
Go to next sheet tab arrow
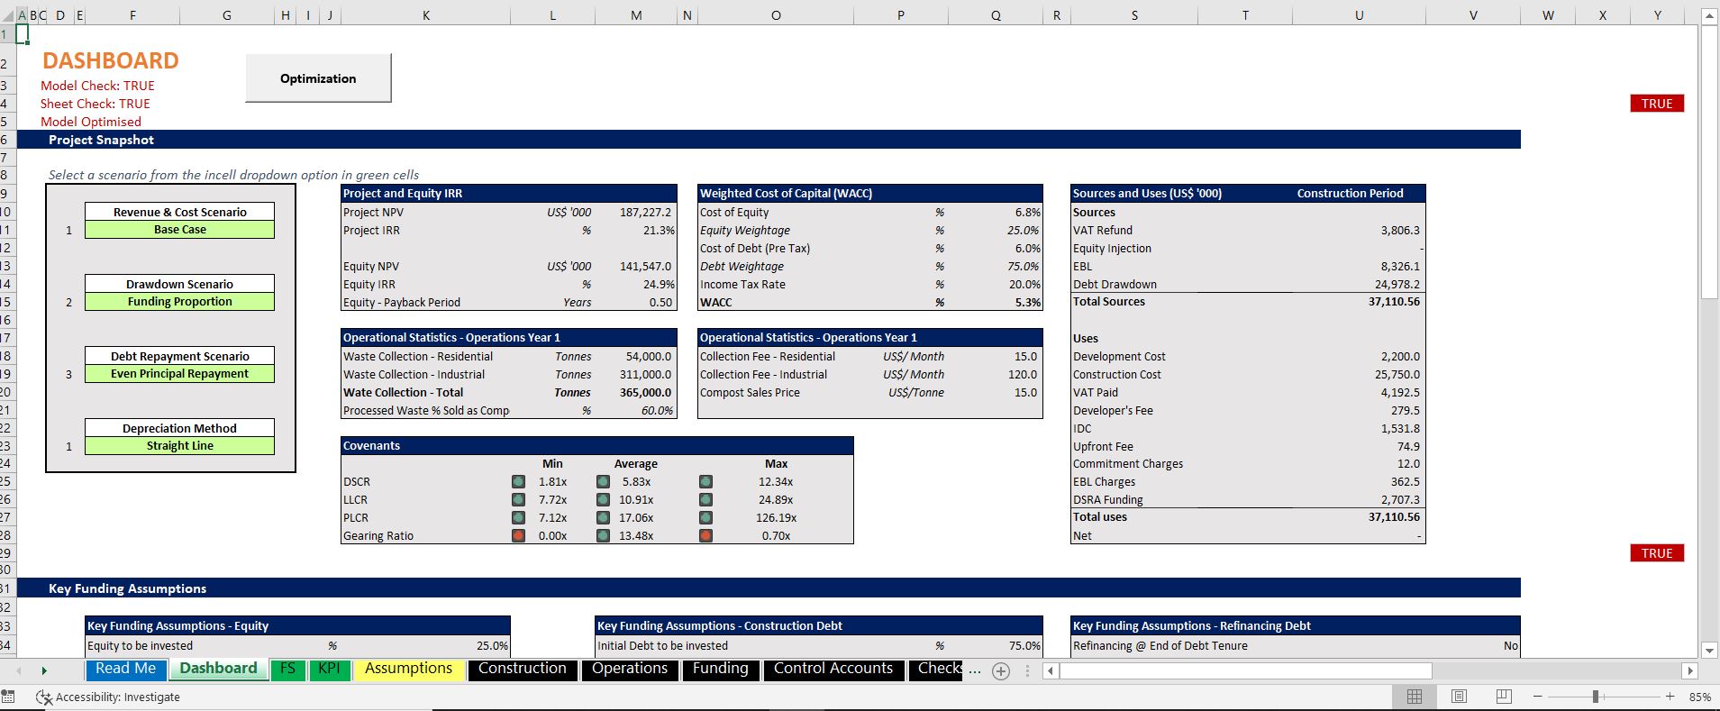(44, 670)
